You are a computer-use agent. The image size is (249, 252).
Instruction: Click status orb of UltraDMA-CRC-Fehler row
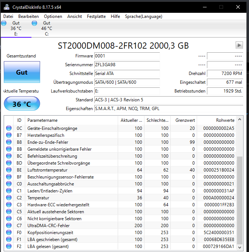pyautogui.click(x=9, y=225)
